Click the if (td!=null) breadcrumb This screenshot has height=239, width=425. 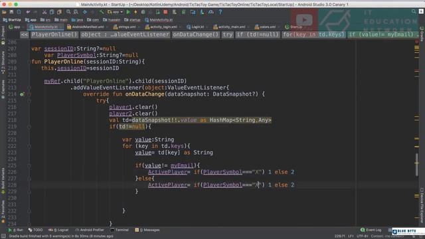pos(257,35)
